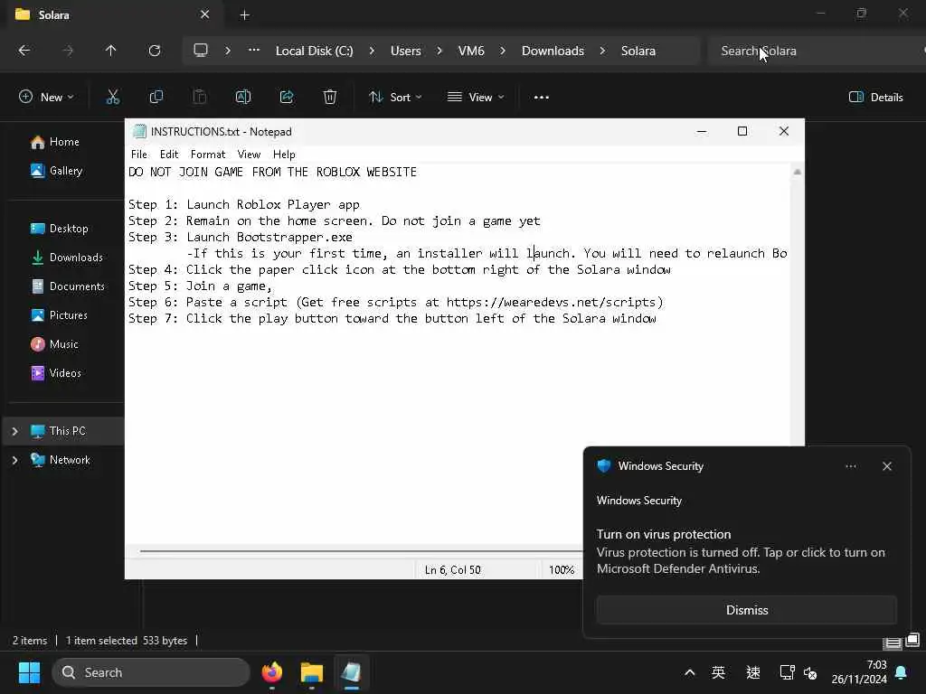Click the 英 input language indicator
926x694 pixels.
pyautogui.click(x=718, y=672)
